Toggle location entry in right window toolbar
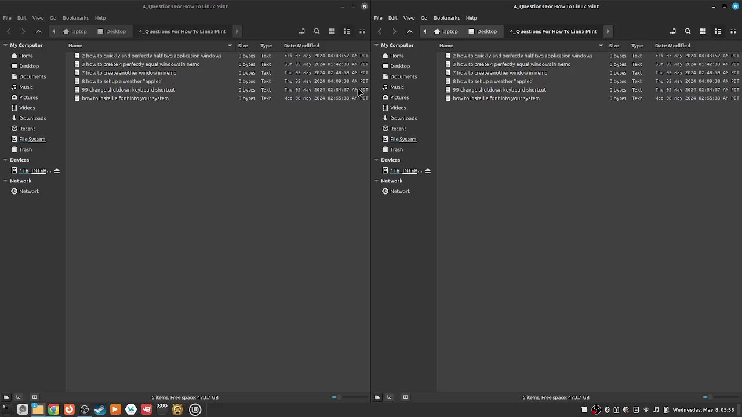 673,31
